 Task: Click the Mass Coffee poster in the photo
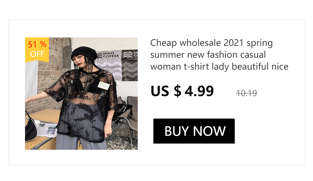[109, 65]
